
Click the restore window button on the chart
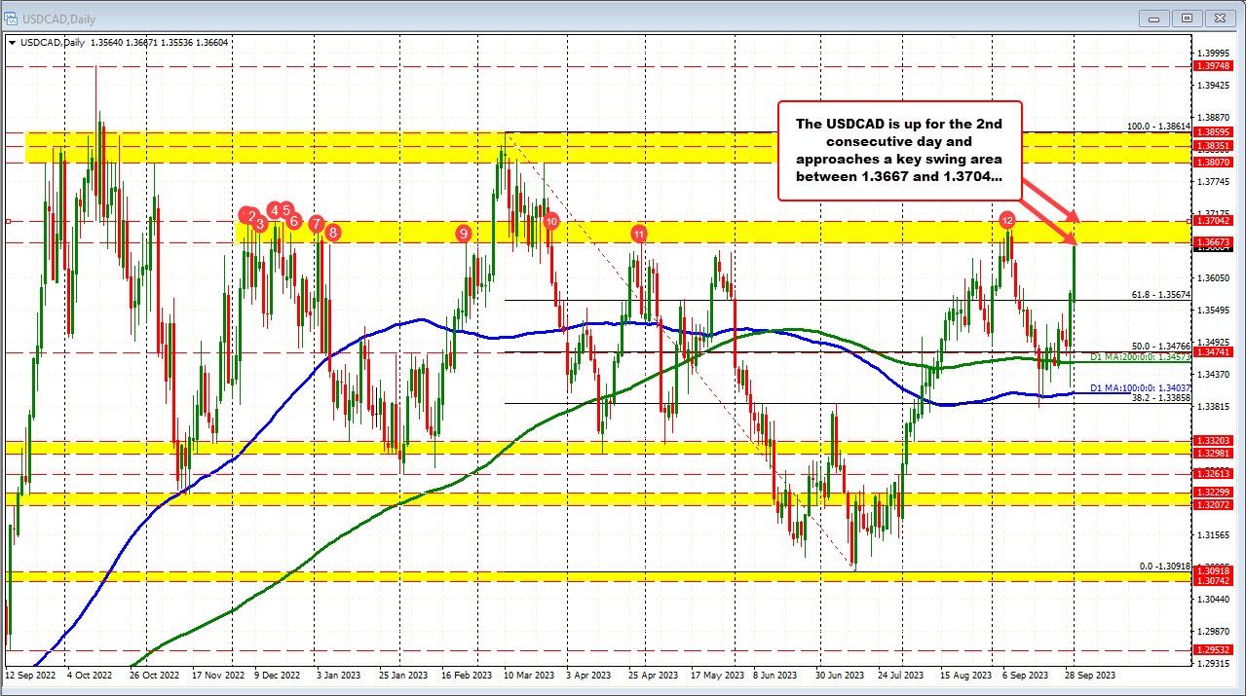point(1187,18)
